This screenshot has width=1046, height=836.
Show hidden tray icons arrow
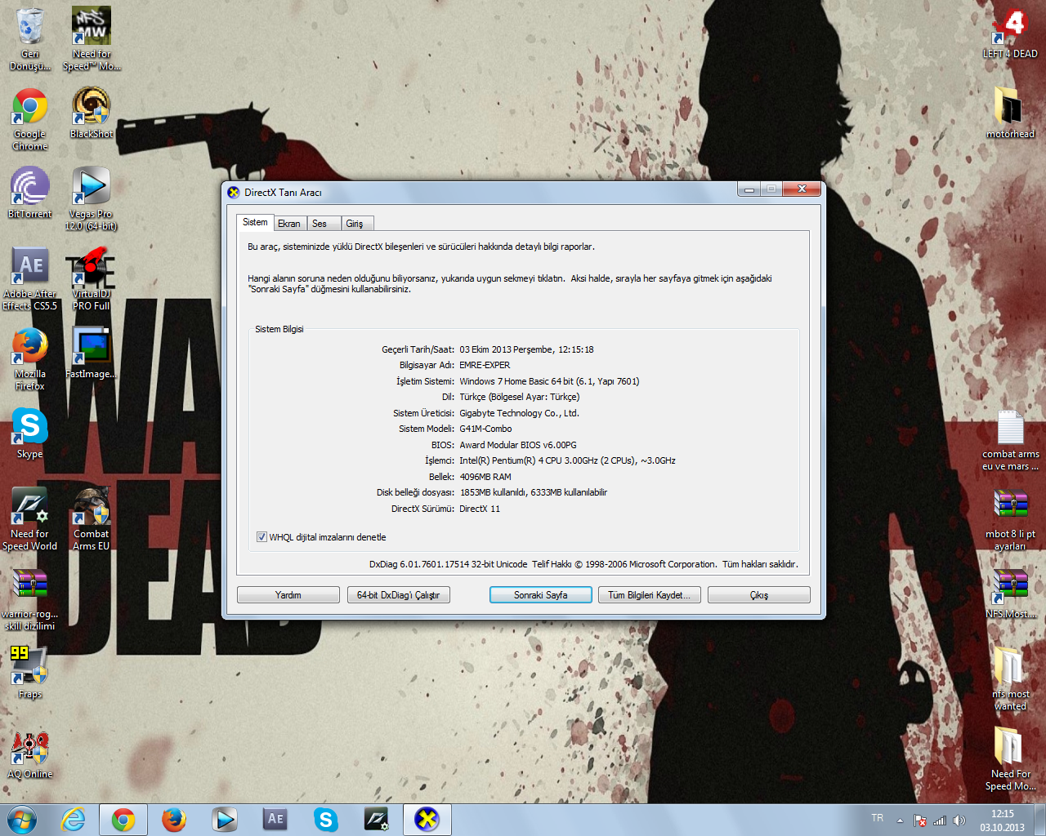click(900, 820)
